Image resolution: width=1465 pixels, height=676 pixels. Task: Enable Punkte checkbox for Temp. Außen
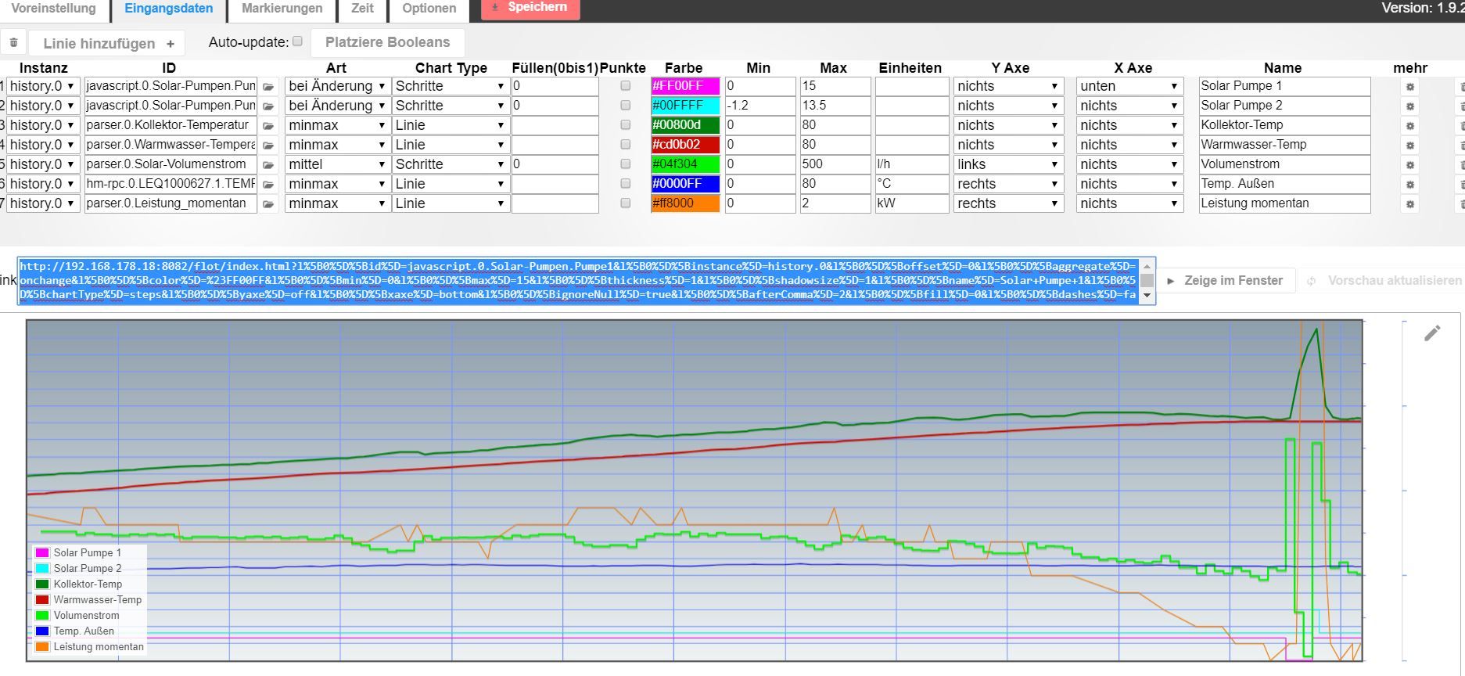(625, 183)
